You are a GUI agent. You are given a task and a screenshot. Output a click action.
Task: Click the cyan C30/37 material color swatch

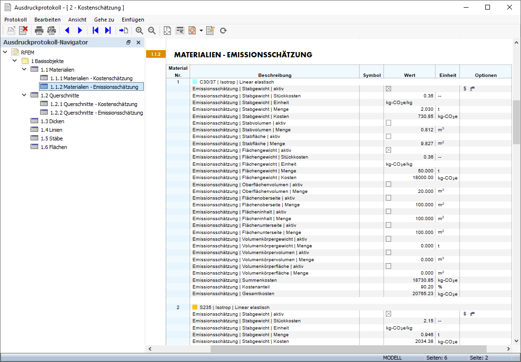point(195,82)
